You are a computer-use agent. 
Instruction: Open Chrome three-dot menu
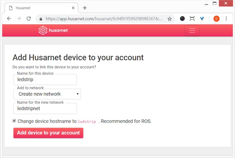[x=226, y=19]
